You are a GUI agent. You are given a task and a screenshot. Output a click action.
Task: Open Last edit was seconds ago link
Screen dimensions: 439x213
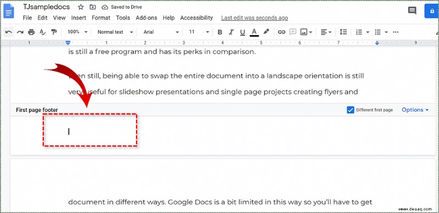coord(255,18)
